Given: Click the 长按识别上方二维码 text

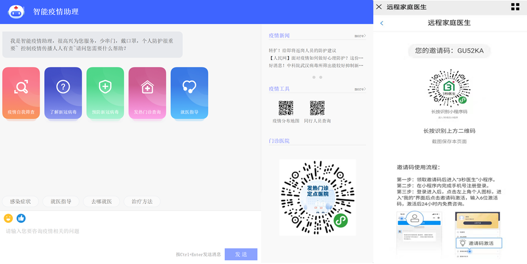Looking at the screenshot, I should [x=449, y=131].
